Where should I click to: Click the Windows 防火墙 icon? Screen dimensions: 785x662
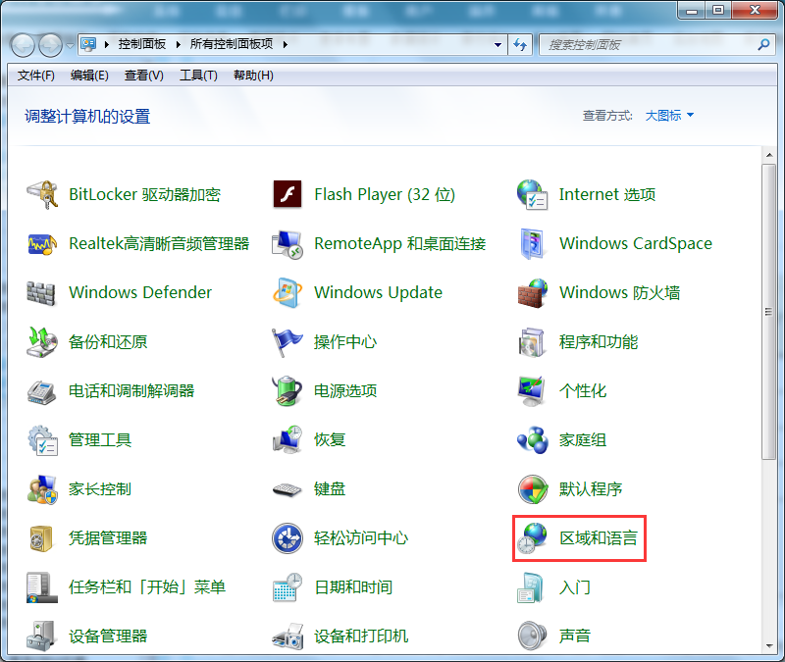pos(532,292)
